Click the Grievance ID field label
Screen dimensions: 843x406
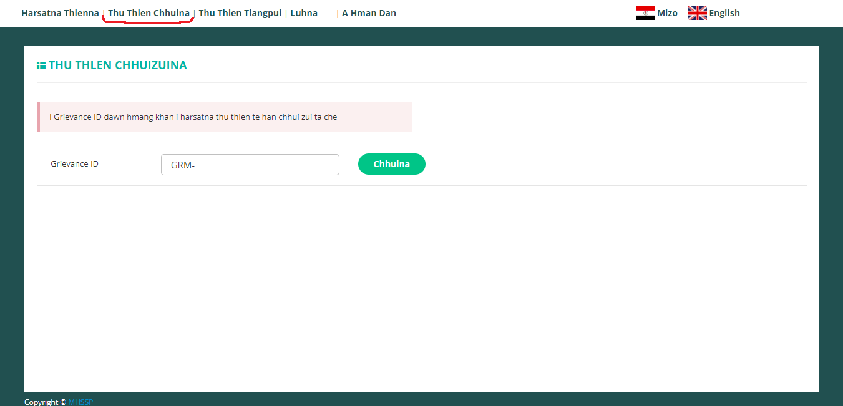pyautogui.click(x=74, y=164)
